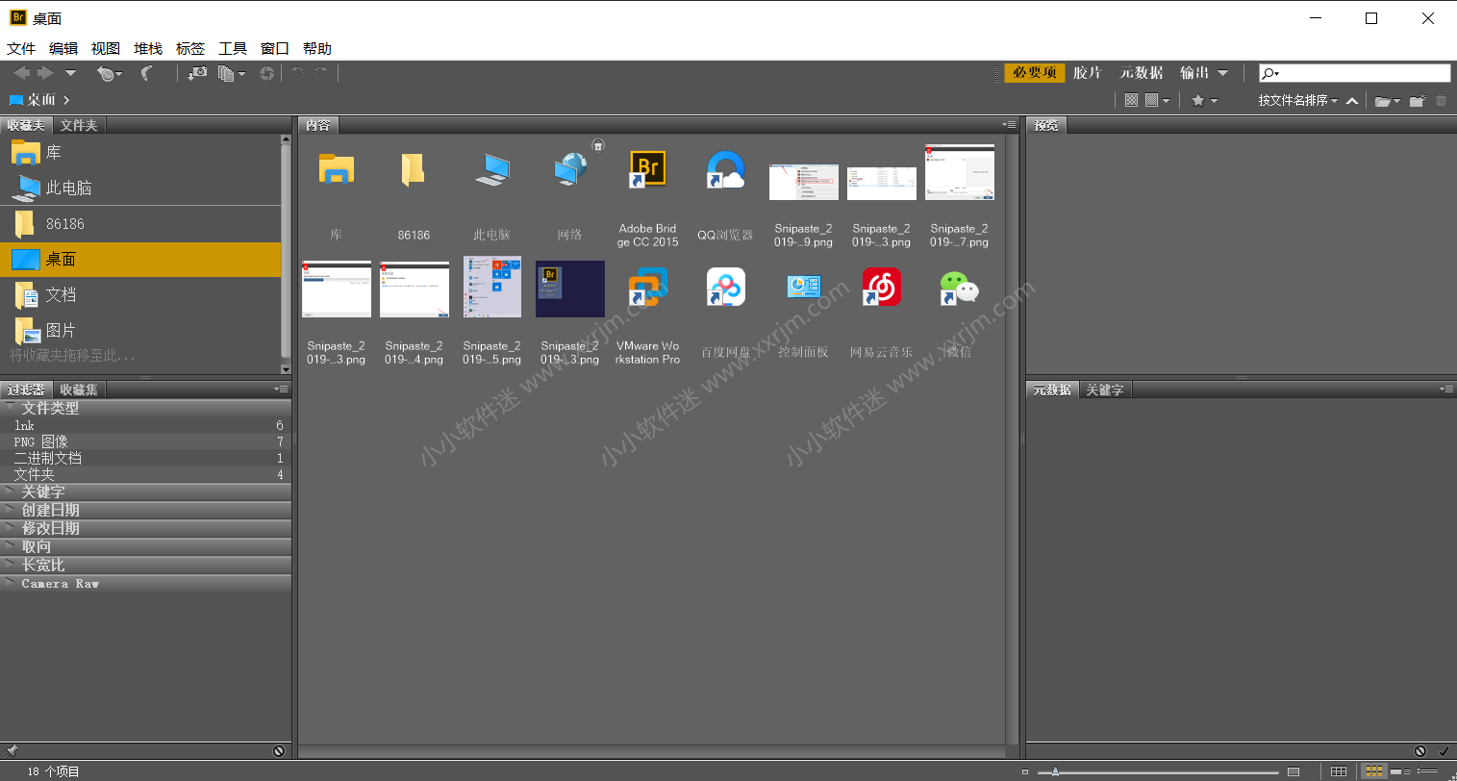
Task: Open Metadata panel flyout menu icon
Action: (1446, 390)
